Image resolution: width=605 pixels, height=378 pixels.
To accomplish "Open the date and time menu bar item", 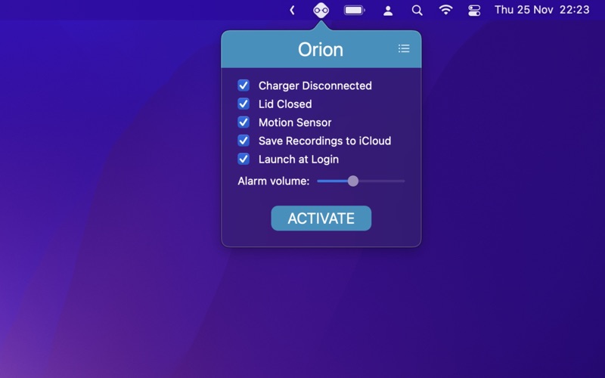I will [541, 10].
